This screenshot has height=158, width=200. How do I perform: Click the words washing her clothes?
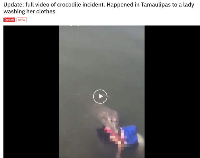click(x=29, y=12)
